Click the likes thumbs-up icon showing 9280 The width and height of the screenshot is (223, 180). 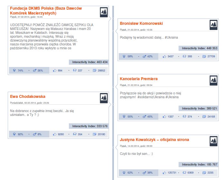tap(55, 134)
